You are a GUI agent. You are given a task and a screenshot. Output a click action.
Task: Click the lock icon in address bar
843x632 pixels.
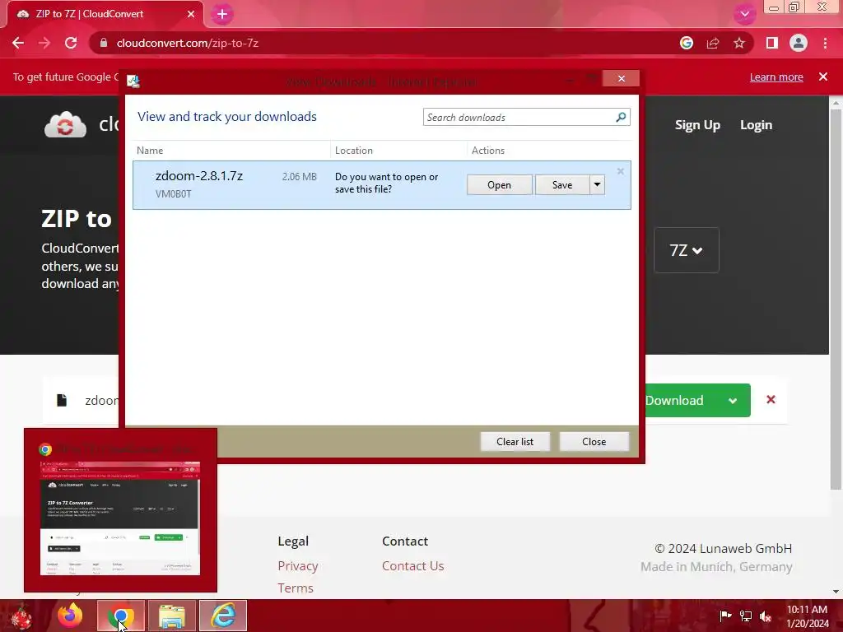click(x=104, y=43)
